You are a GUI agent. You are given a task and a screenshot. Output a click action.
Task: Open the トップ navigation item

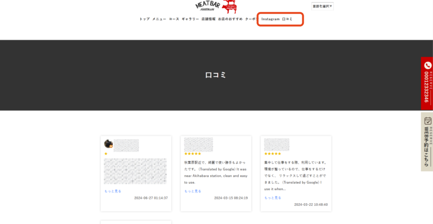coord(145,19)
